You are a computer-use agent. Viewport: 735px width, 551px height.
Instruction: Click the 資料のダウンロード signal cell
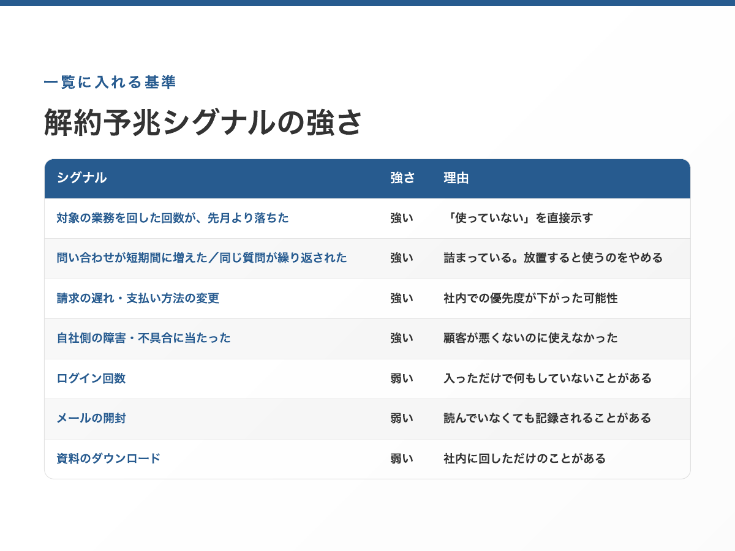pyautogui.click(x=108, y=459)
